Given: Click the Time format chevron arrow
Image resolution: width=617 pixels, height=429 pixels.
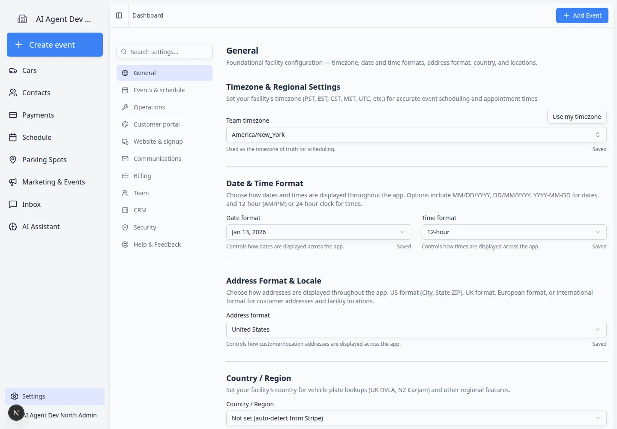Looking at the screenshot, I should [x=598, y=232].
